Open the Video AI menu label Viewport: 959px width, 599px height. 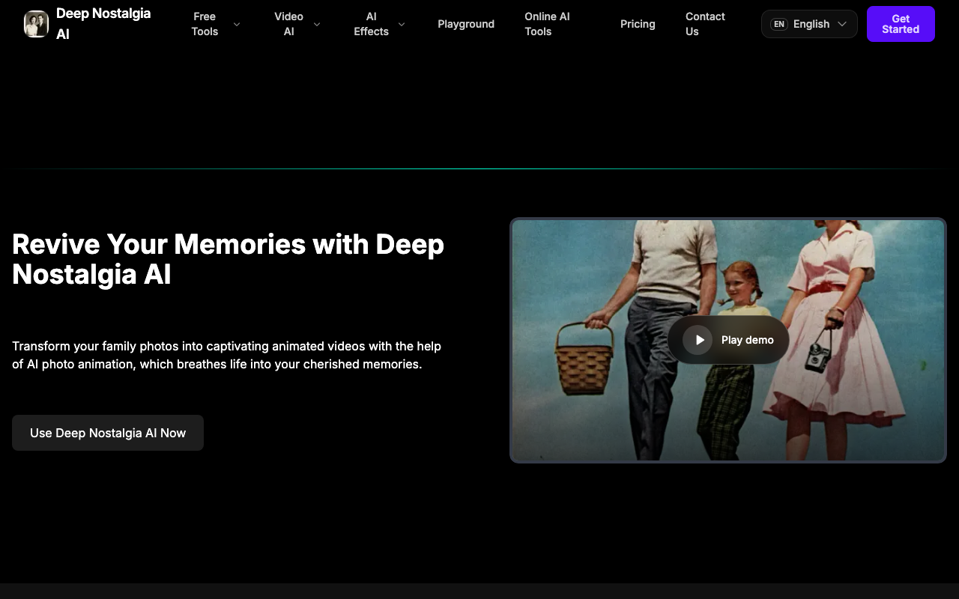coord(288,24)
